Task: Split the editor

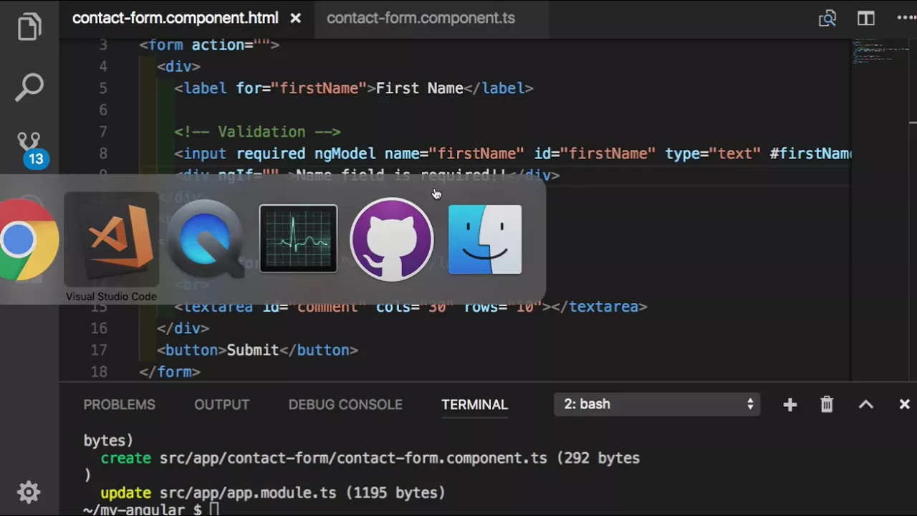Action: [866, 19]
